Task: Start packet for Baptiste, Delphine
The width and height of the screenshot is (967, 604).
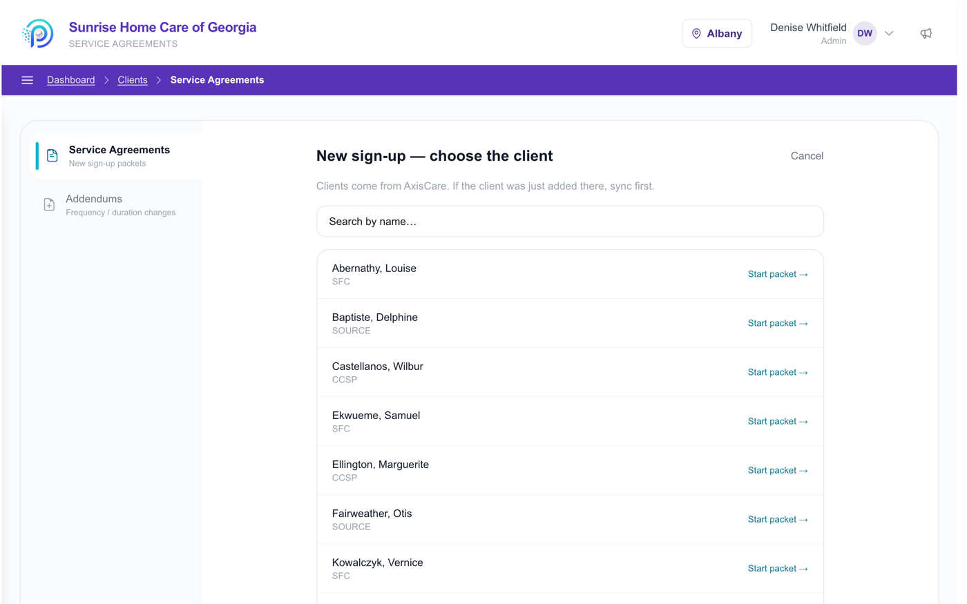Action: 778,323
